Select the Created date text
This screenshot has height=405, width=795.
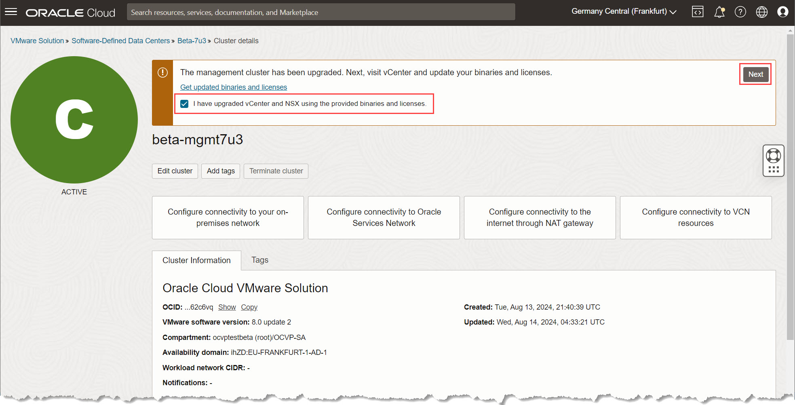(x=532, y=307)
